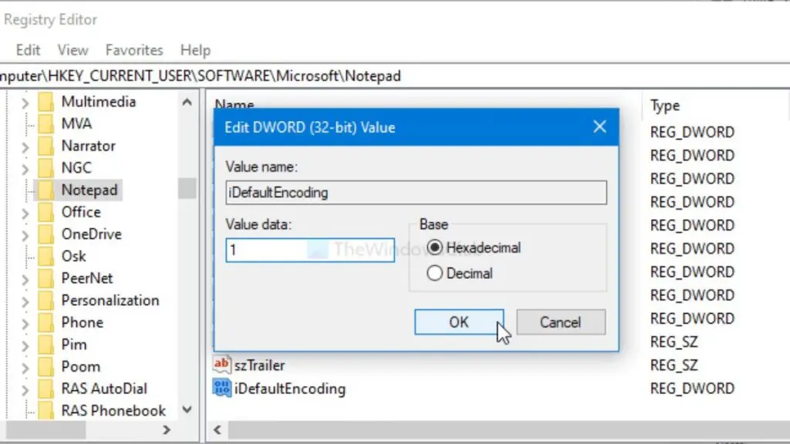This screenshot has width=790, height=444.
Task: Click the Phone folder icon
Action: coord(46,323)
